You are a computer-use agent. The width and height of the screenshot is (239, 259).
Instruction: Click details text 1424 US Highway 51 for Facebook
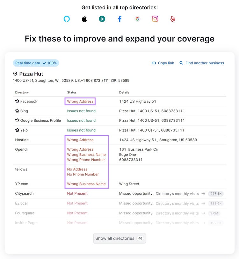click(x=138, y=101)
